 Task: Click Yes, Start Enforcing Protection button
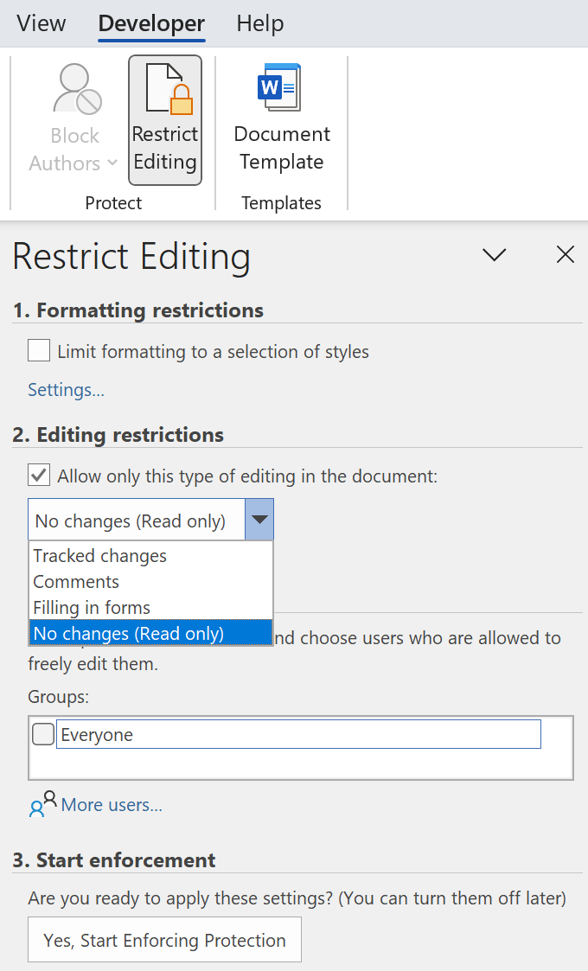(165, 939)
